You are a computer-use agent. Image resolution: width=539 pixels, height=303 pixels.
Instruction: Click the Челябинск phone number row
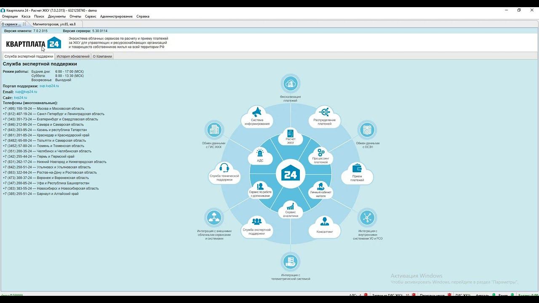point(47,151)
